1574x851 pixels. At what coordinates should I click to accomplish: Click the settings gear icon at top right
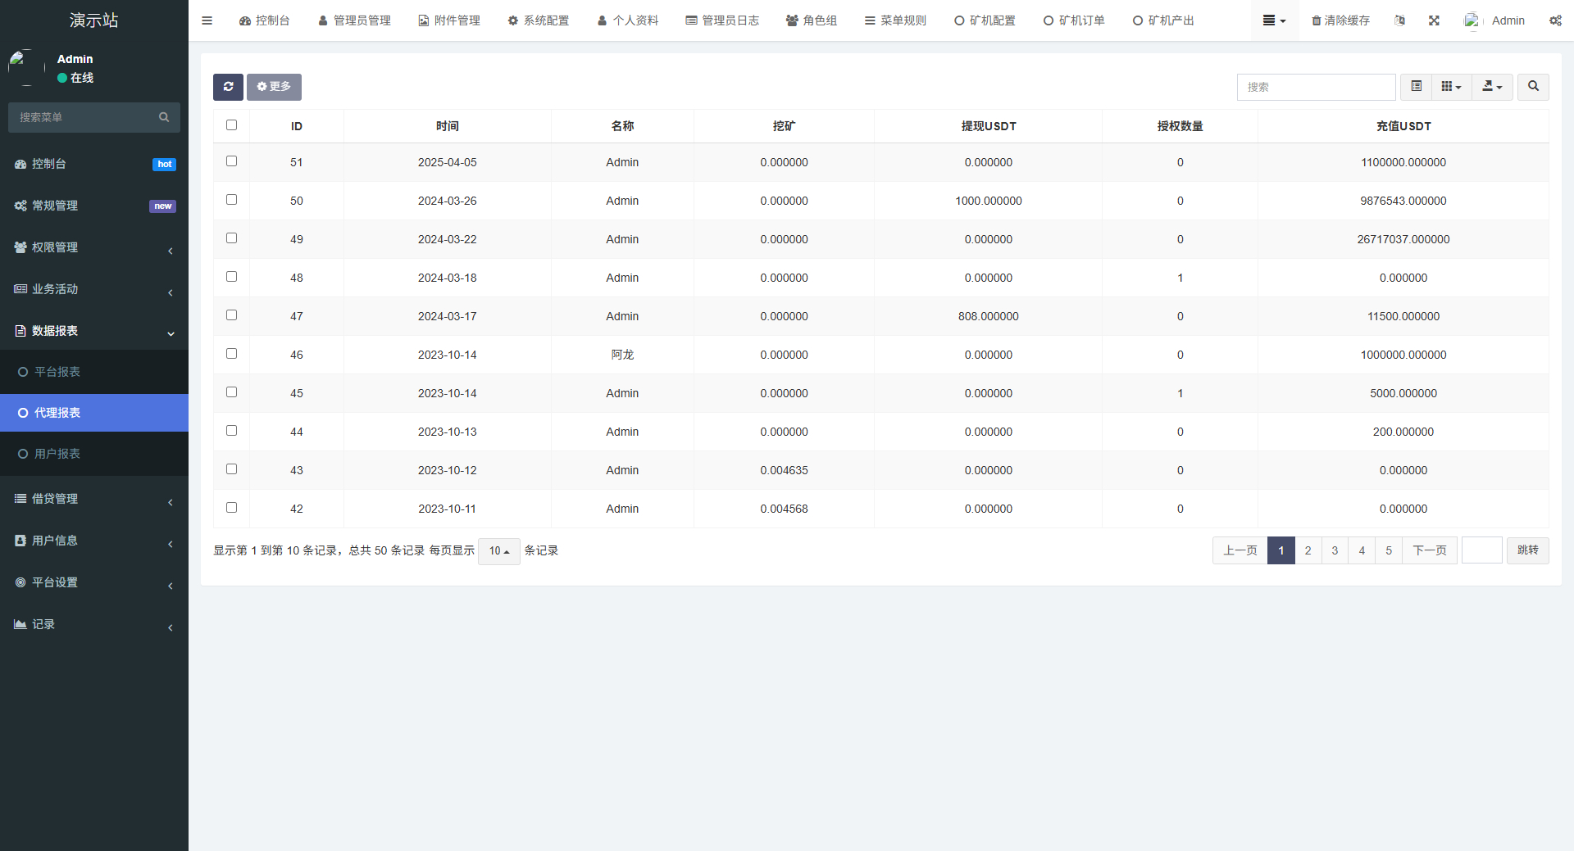click(1555, 20)
